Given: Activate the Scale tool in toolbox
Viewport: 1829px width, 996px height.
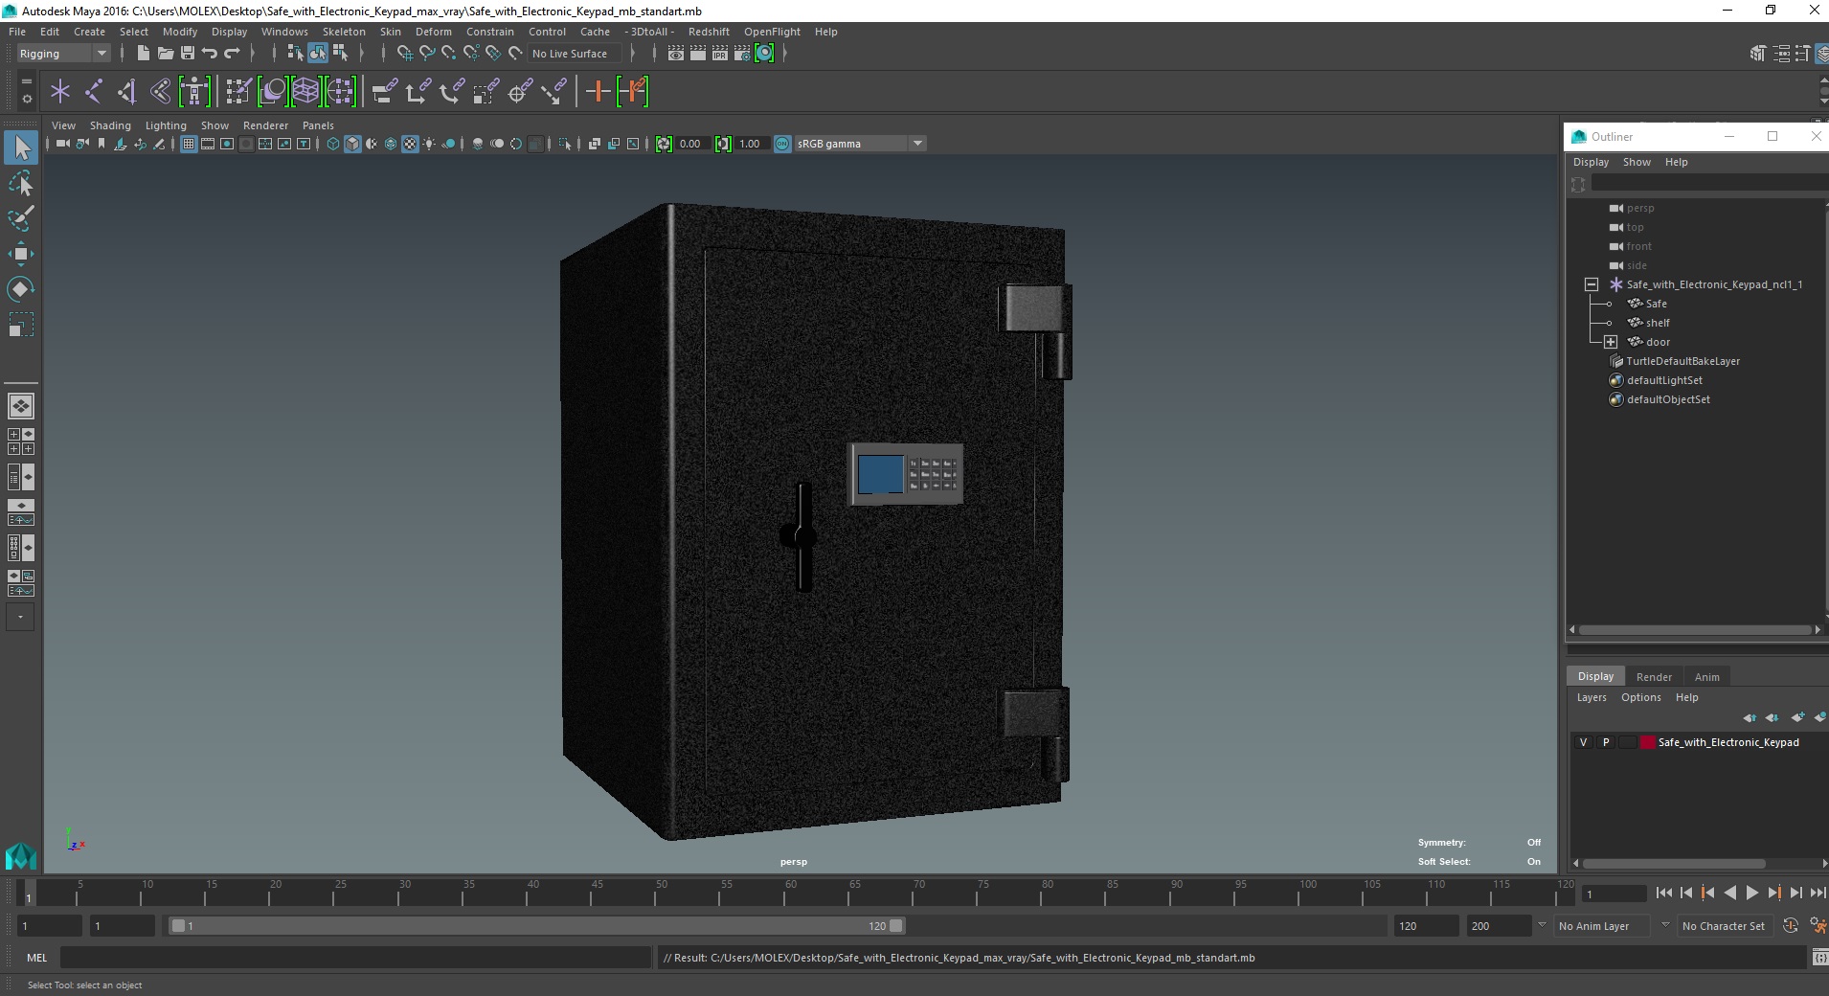Looking at the screenshot, I should (x=21, y=325).
